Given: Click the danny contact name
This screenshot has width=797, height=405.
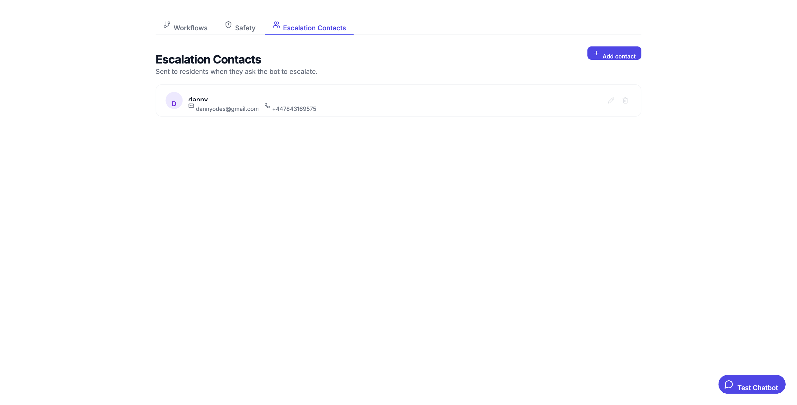Looking at the screenshot, I should [x=198, y=99].
